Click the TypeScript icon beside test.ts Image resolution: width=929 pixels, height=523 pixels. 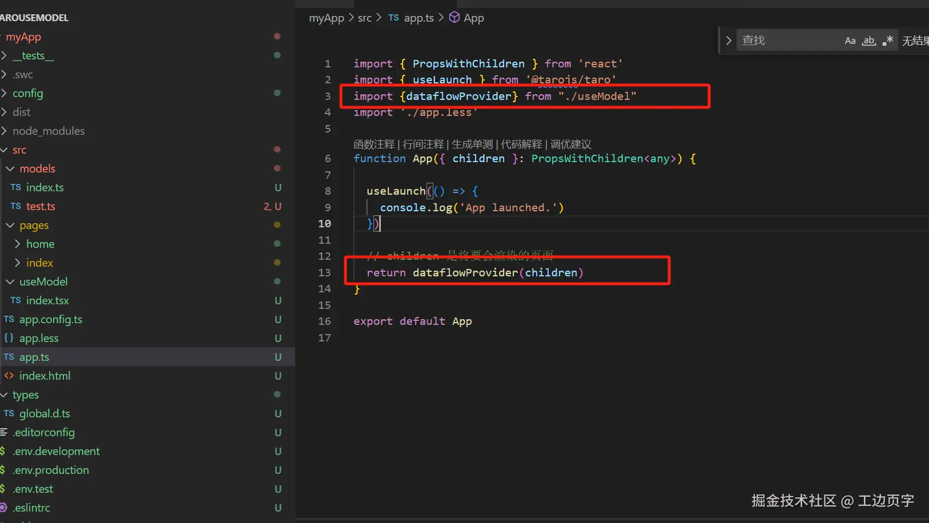[15, 206]
